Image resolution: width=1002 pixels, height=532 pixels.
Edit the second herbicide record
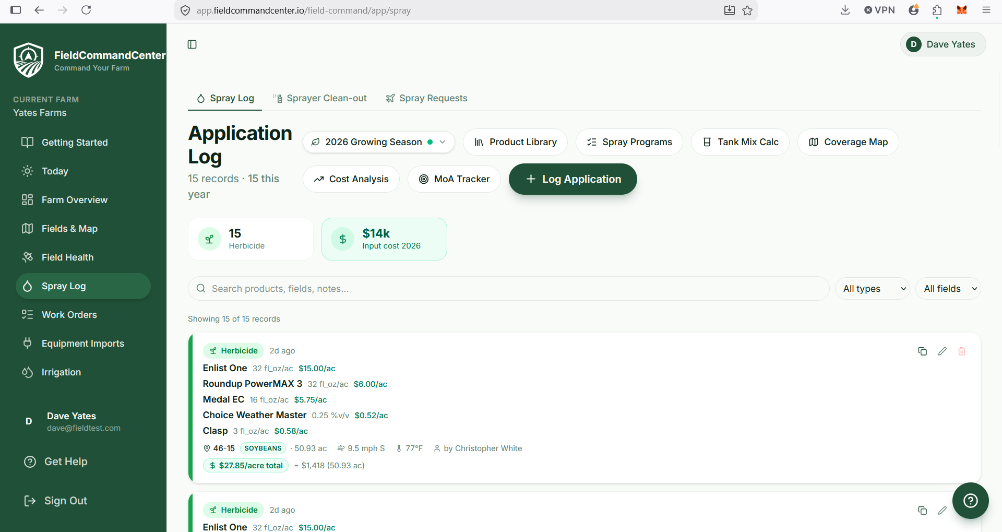coord(942,511)
